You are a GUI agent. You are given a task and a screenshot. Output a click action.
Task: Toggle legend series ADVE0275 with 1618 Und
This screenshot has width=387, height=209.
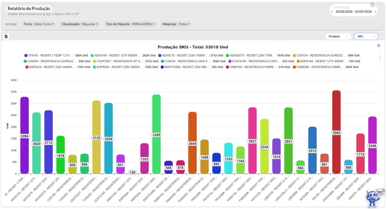(258, 55)
